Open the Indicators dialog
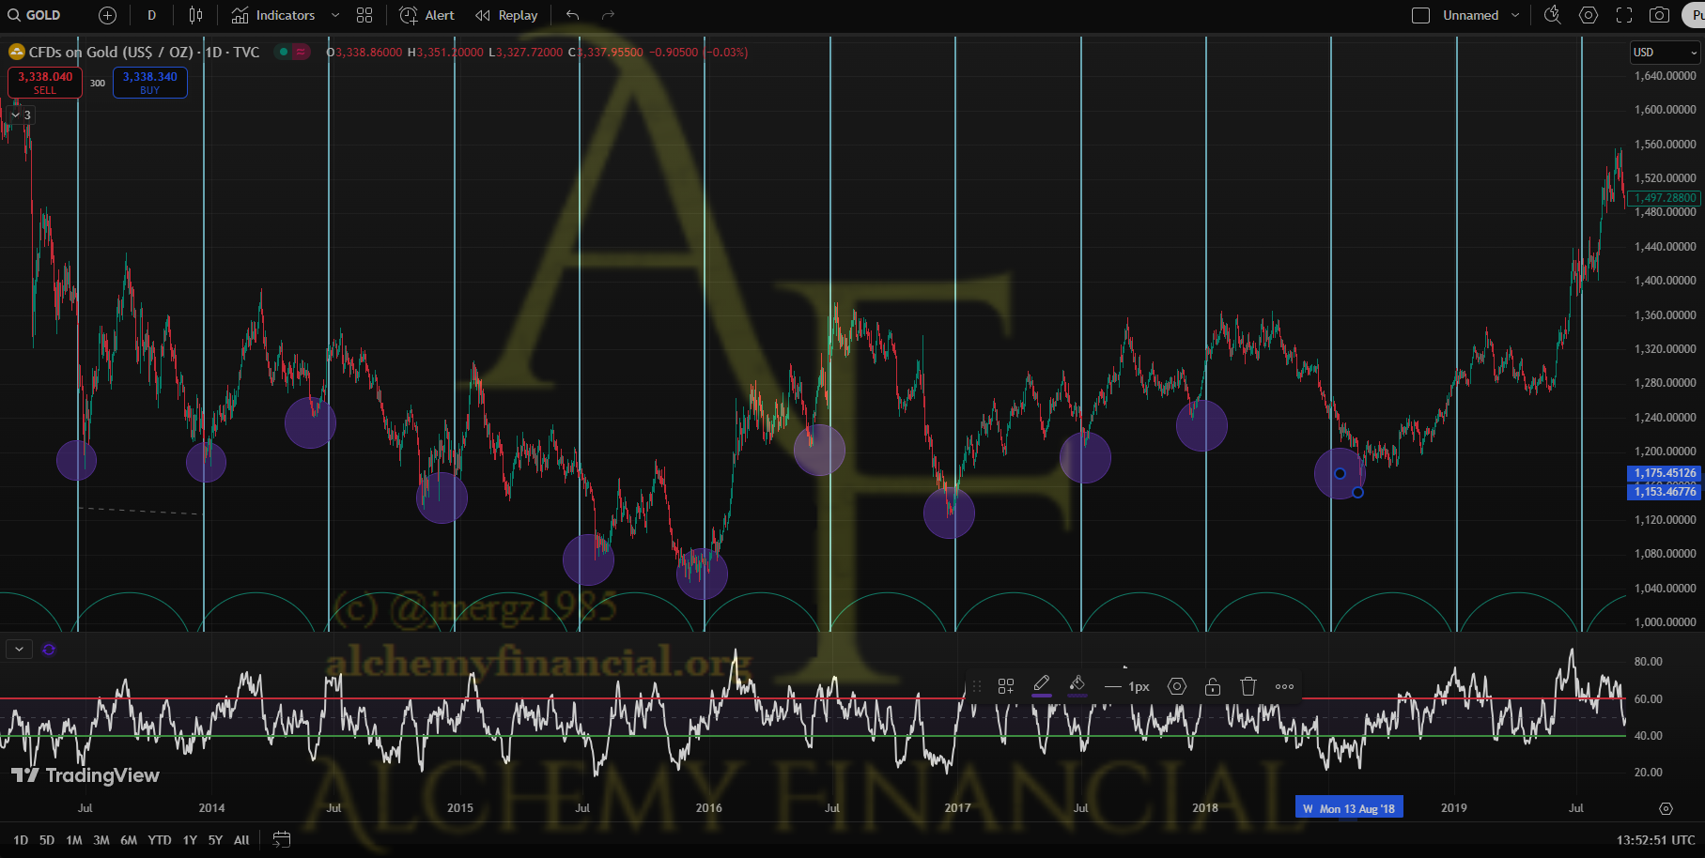 coord(273,15)
